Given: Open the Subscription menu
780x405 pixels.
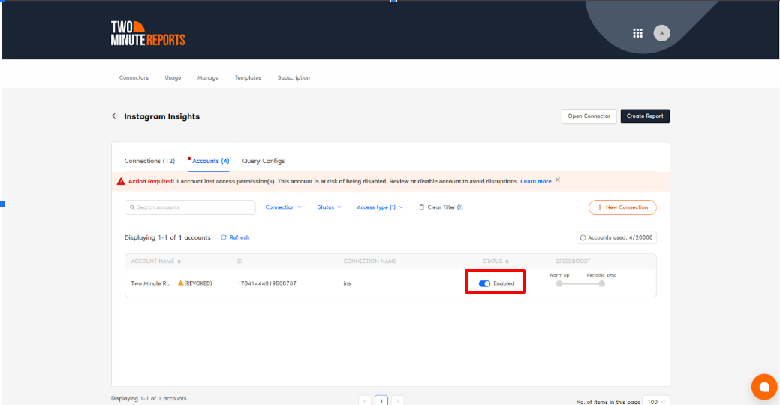Looking at the screenshot, I should (294, 77).
